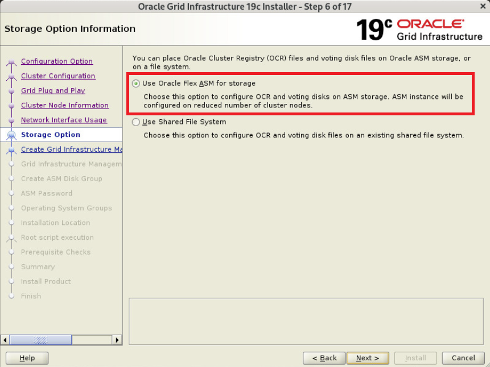The width and height of the screenshot is (490, 367).
Task: Click the Network Interface Usage step marker
Action: (x=11, y=120)
